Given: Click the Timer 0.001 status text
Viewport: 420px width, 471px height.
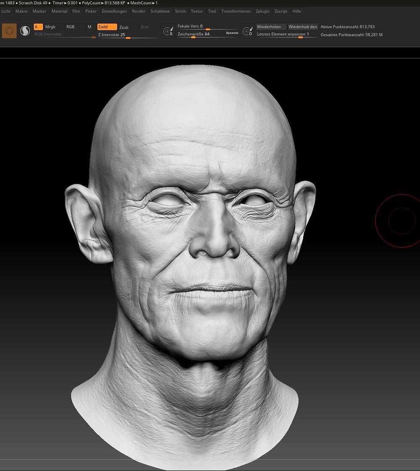Looking at the screenshot, I should coord(65,3).
